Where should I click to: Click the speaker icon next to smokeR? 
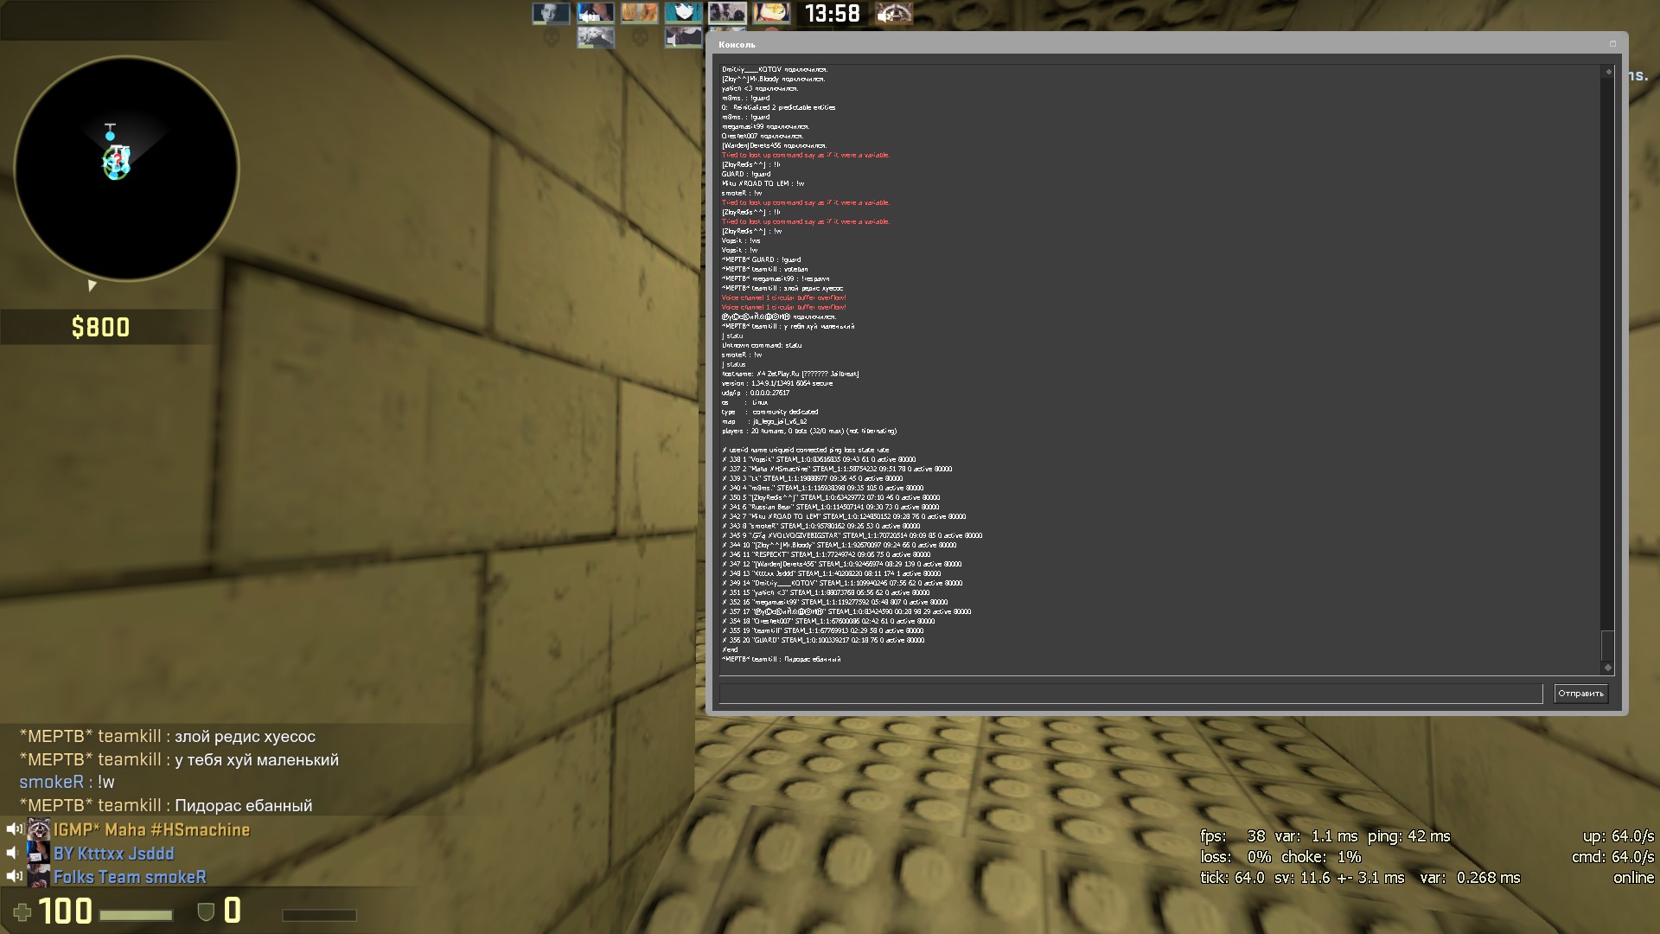(x=14, y=877)
